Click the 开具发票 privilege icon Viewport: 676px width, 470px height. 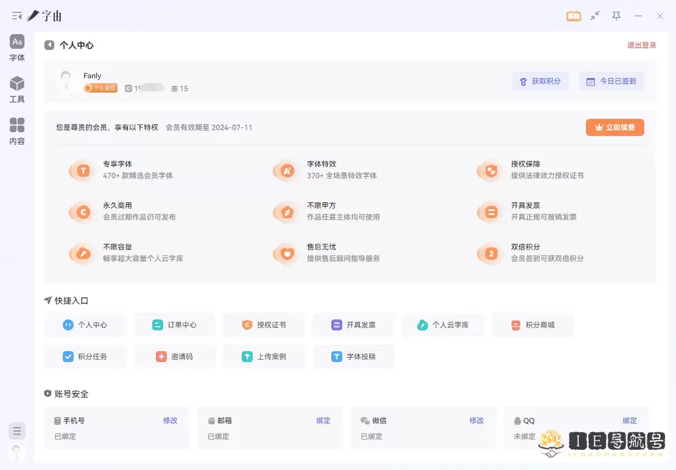pos(490,212)
